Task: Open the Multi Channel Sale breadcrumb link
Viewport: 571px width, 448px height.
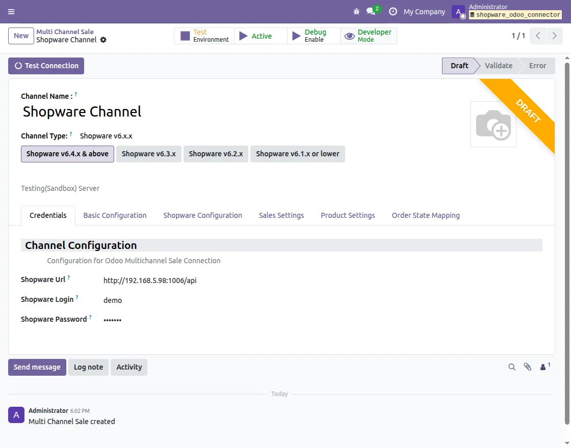Action: point(65,32)
